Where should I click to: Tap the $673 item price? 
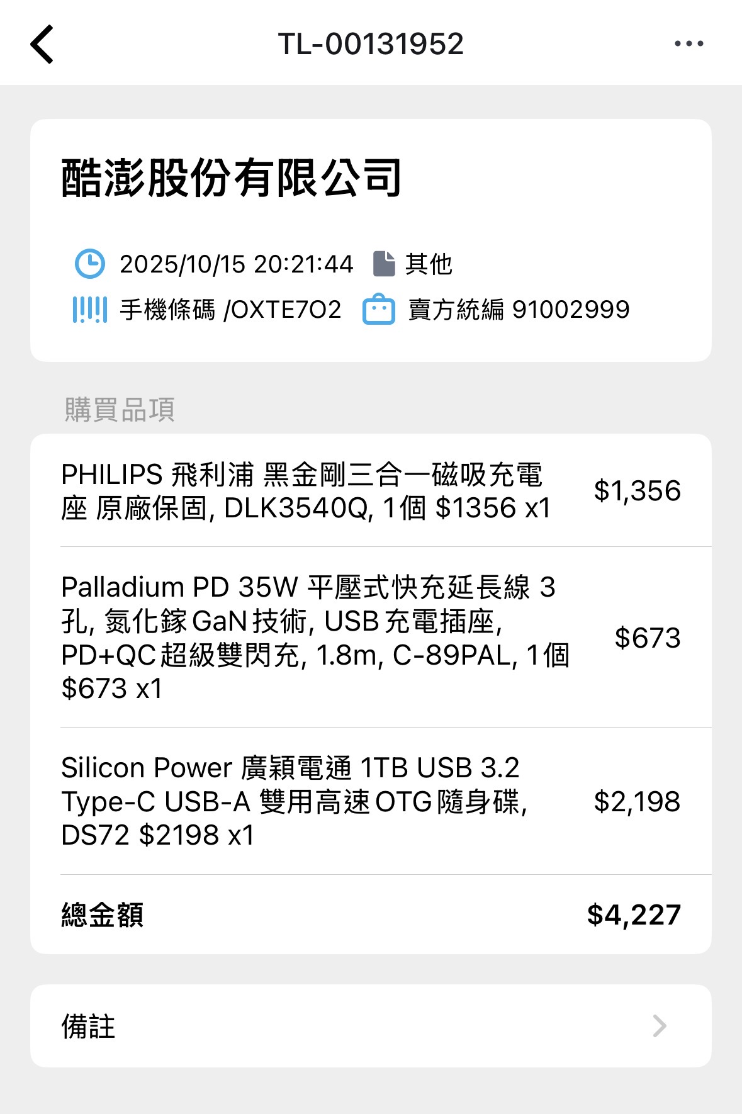pos(648,638)
